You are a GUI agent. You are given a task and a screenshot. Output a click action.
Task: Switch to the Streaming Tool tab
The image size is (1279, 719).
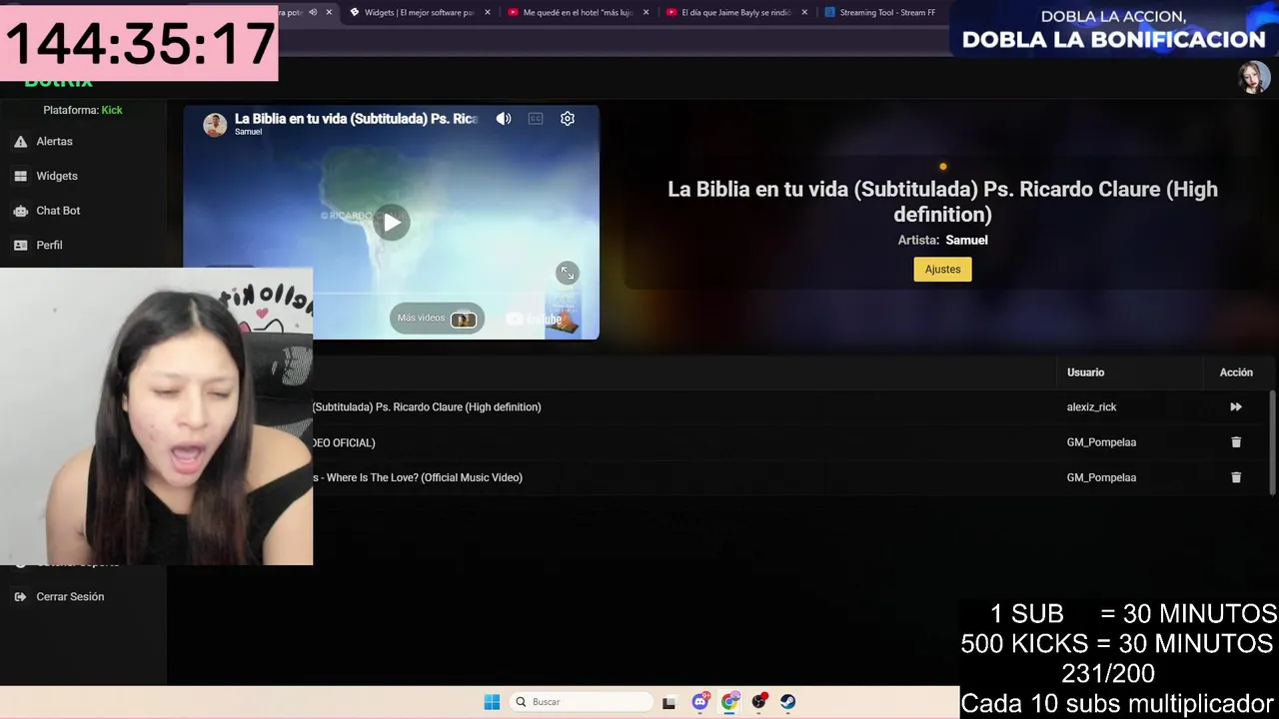[x=884, y=13]
